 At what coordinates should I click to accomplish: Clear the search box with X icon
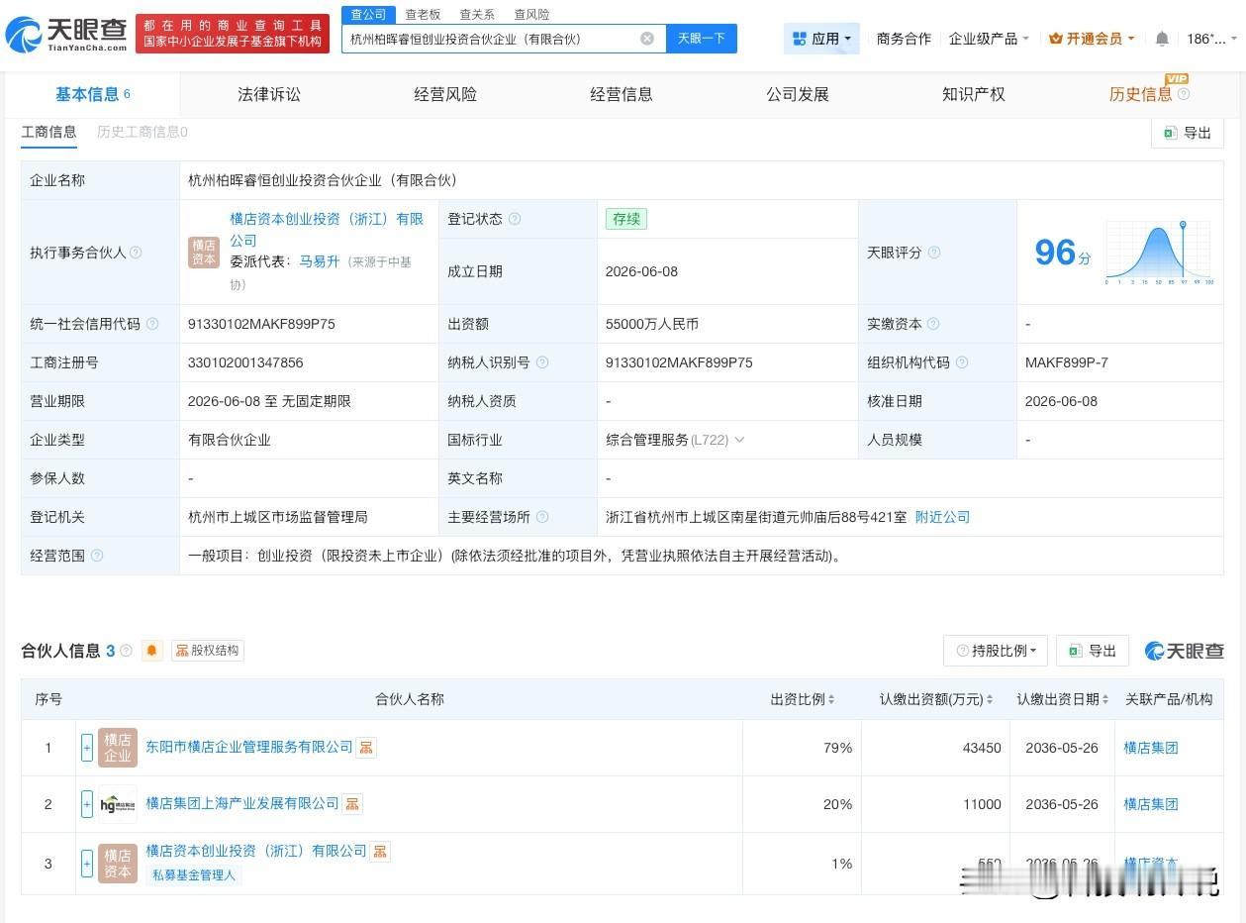[x=647, y=39]
